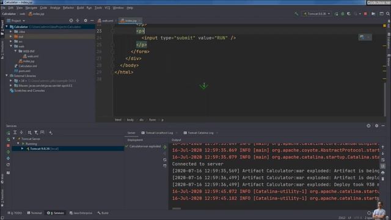Click the rerun icon in Services left toolbar
Screen dimensions: 391x220
pos(8,133)
